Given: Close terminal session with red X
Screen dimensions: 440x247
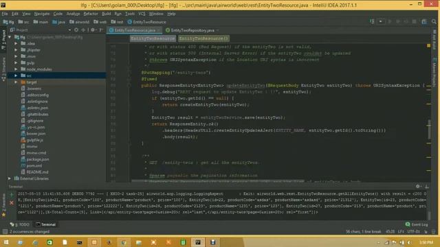Looking at the screenshot, I should pyautogui.click(x=12, y=202).
